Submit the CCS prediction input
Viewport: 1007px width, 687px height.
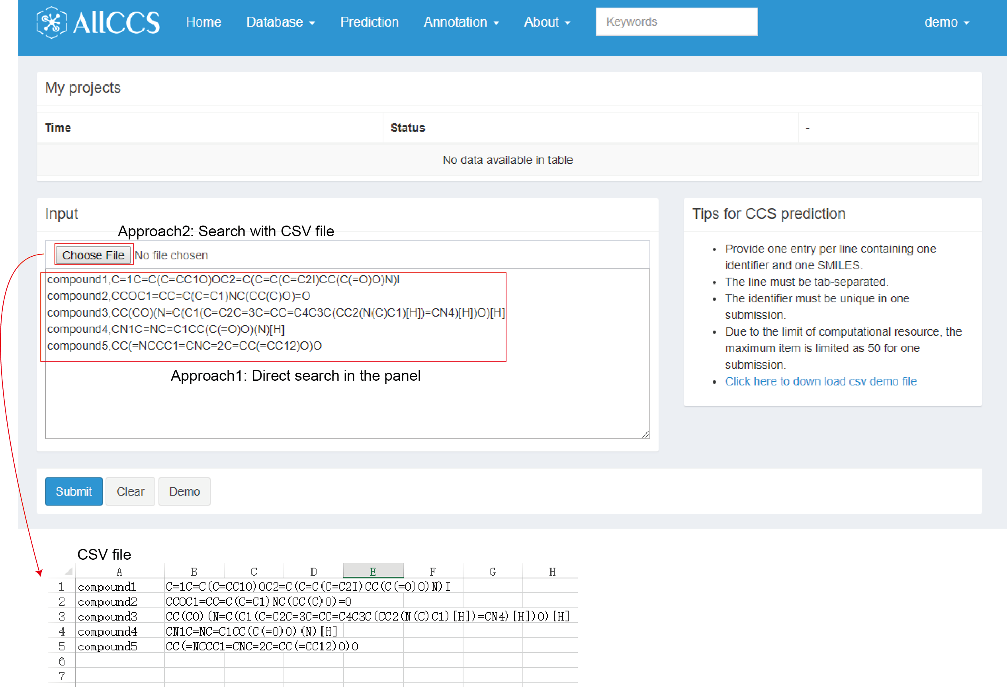(x=74, y=491)
